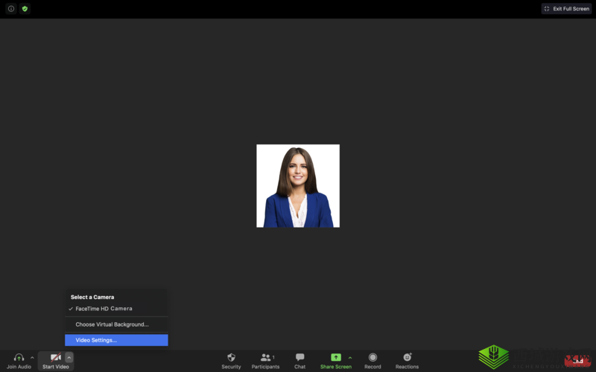Expand the Share Screen options arrow
596x372 pixels.
click(x=350, y=358)
